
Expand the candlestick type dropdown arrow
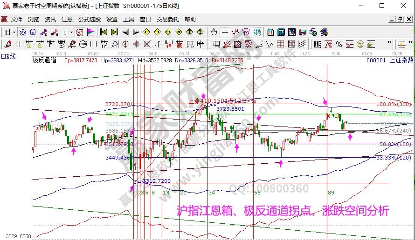[71, 32]
